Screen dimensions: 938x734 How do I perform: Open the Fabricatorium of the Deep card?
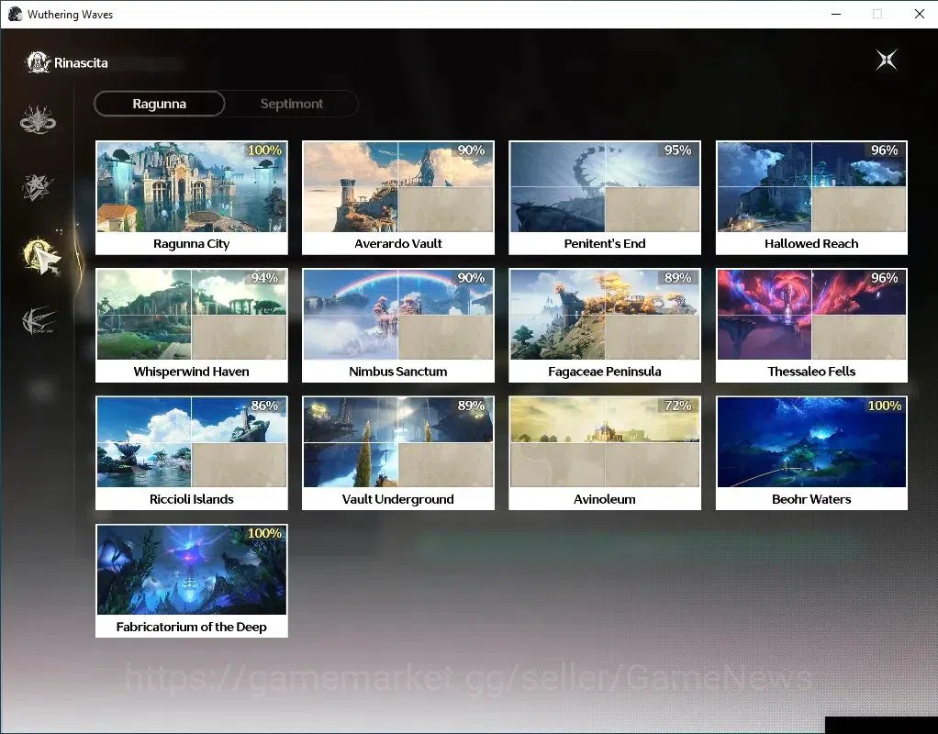[192, 581]
